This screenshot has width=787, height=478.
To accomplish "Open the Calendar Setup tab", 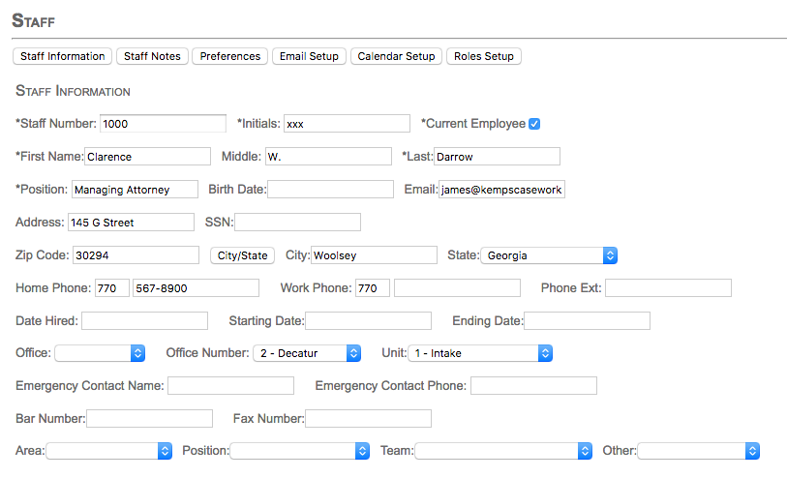I will 396,56.
